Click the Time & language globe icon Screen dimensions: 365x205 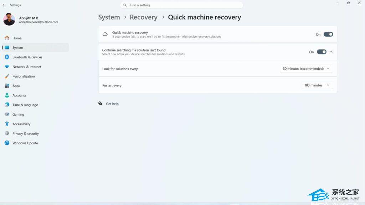(x=7, y=105)
